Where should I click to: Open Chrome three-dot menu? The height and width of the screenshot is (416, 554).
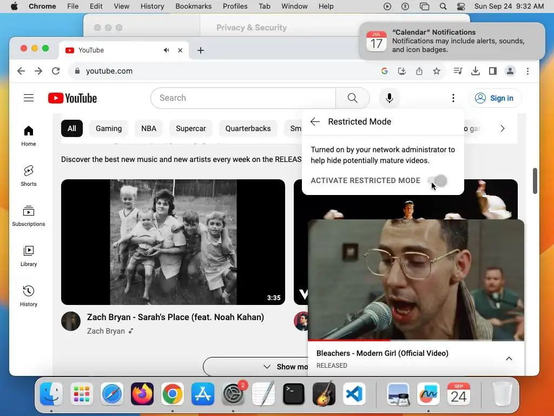point(527,71)
